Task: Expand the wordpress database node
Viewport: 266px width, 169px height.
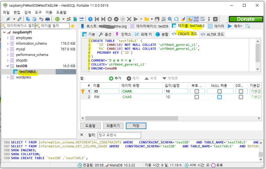Action: (8, 77)
